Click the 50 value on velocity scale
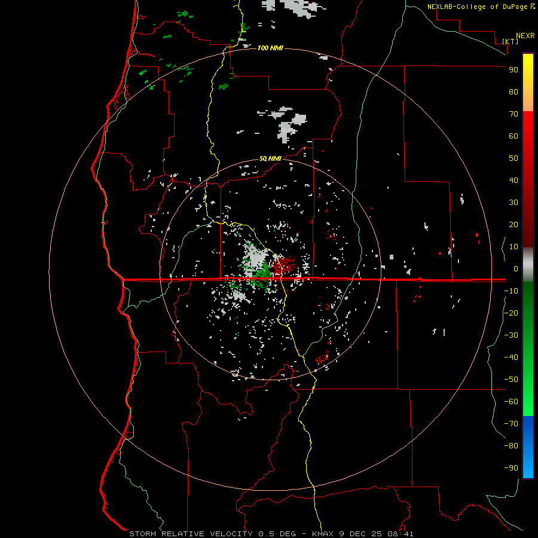The image size is (538, 538). point(513,158)
